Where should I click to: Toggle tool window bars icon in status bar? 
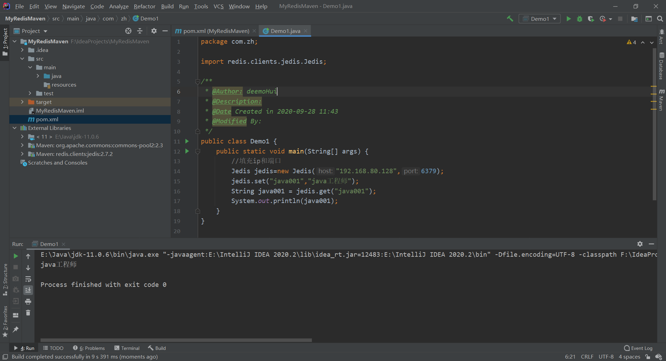pyautogui.click(x=5, y=356)
